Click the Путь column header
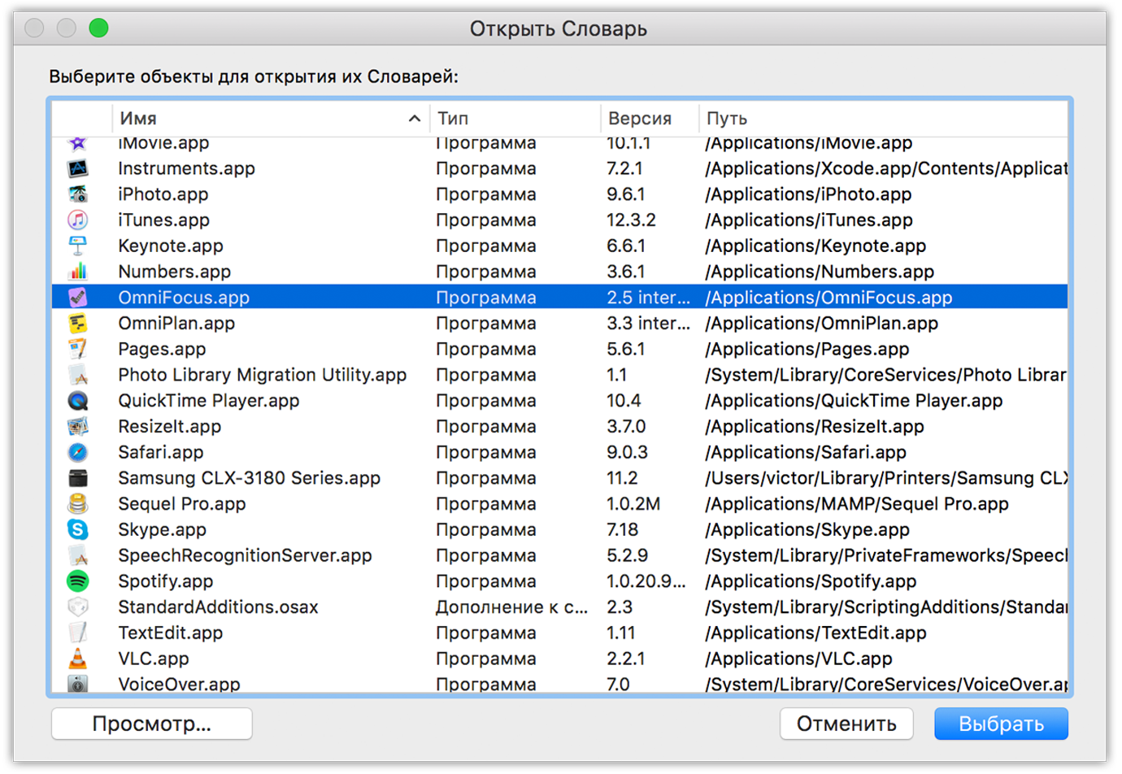This screenshot has width=1122, height=774. click(883, 119)
